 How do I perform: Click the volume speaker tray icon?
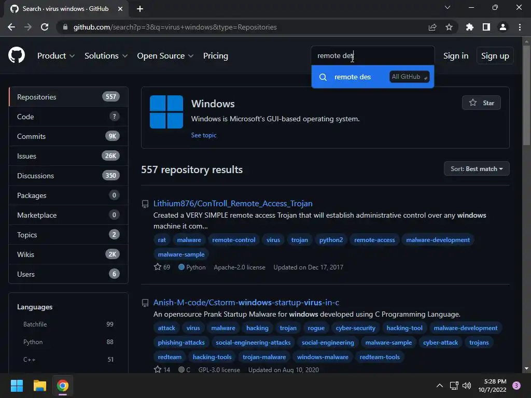(467, 386)
